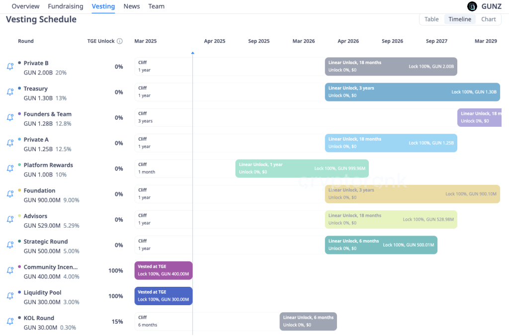Go to the Fundraising section
This screenshot has width=509, height=336.
[66, 6]
